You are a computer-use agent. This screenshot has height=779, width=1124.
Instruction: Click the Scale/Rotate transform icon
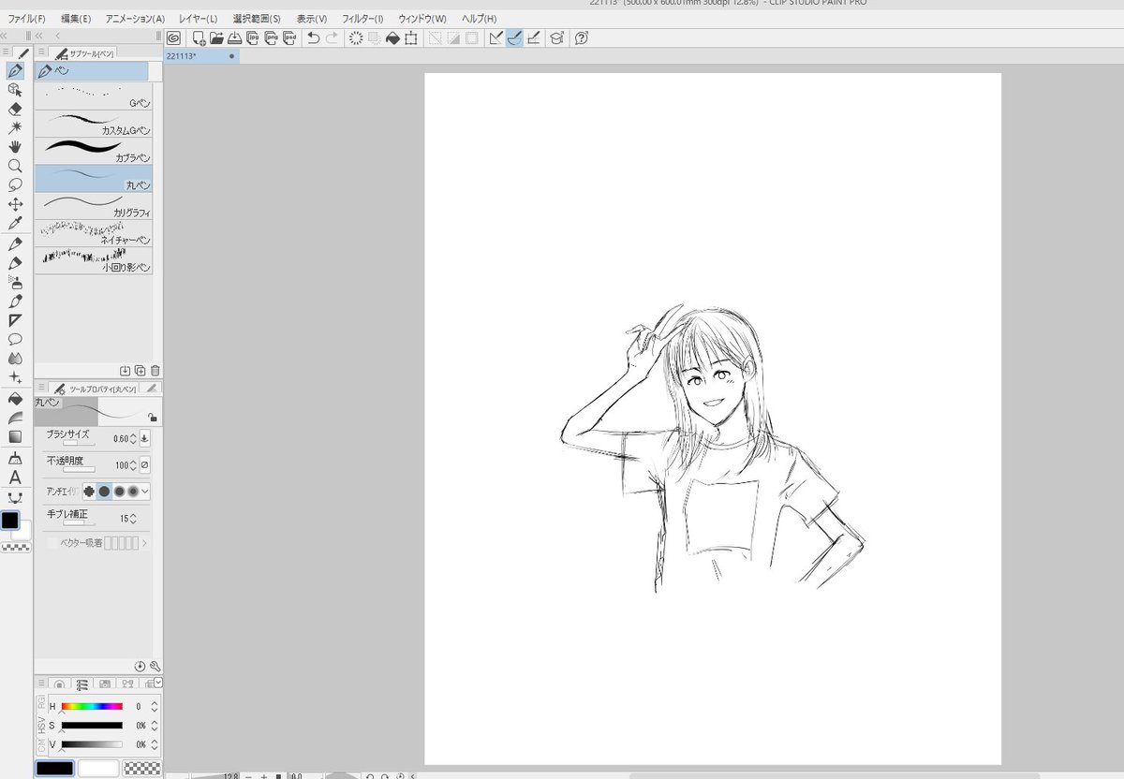point(410,38)
